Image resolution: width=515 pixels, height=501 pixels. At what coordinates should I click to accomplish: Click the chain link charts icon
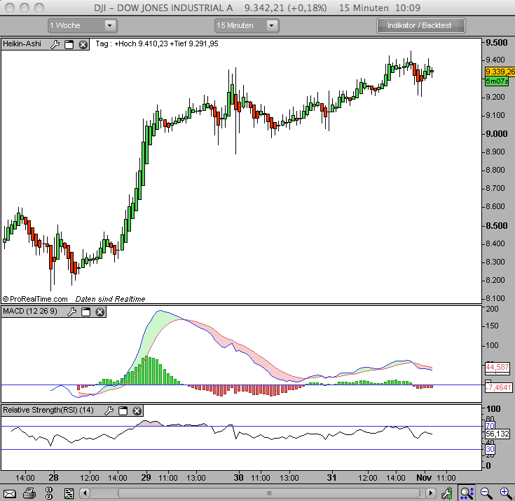click(x=49, y=493)
